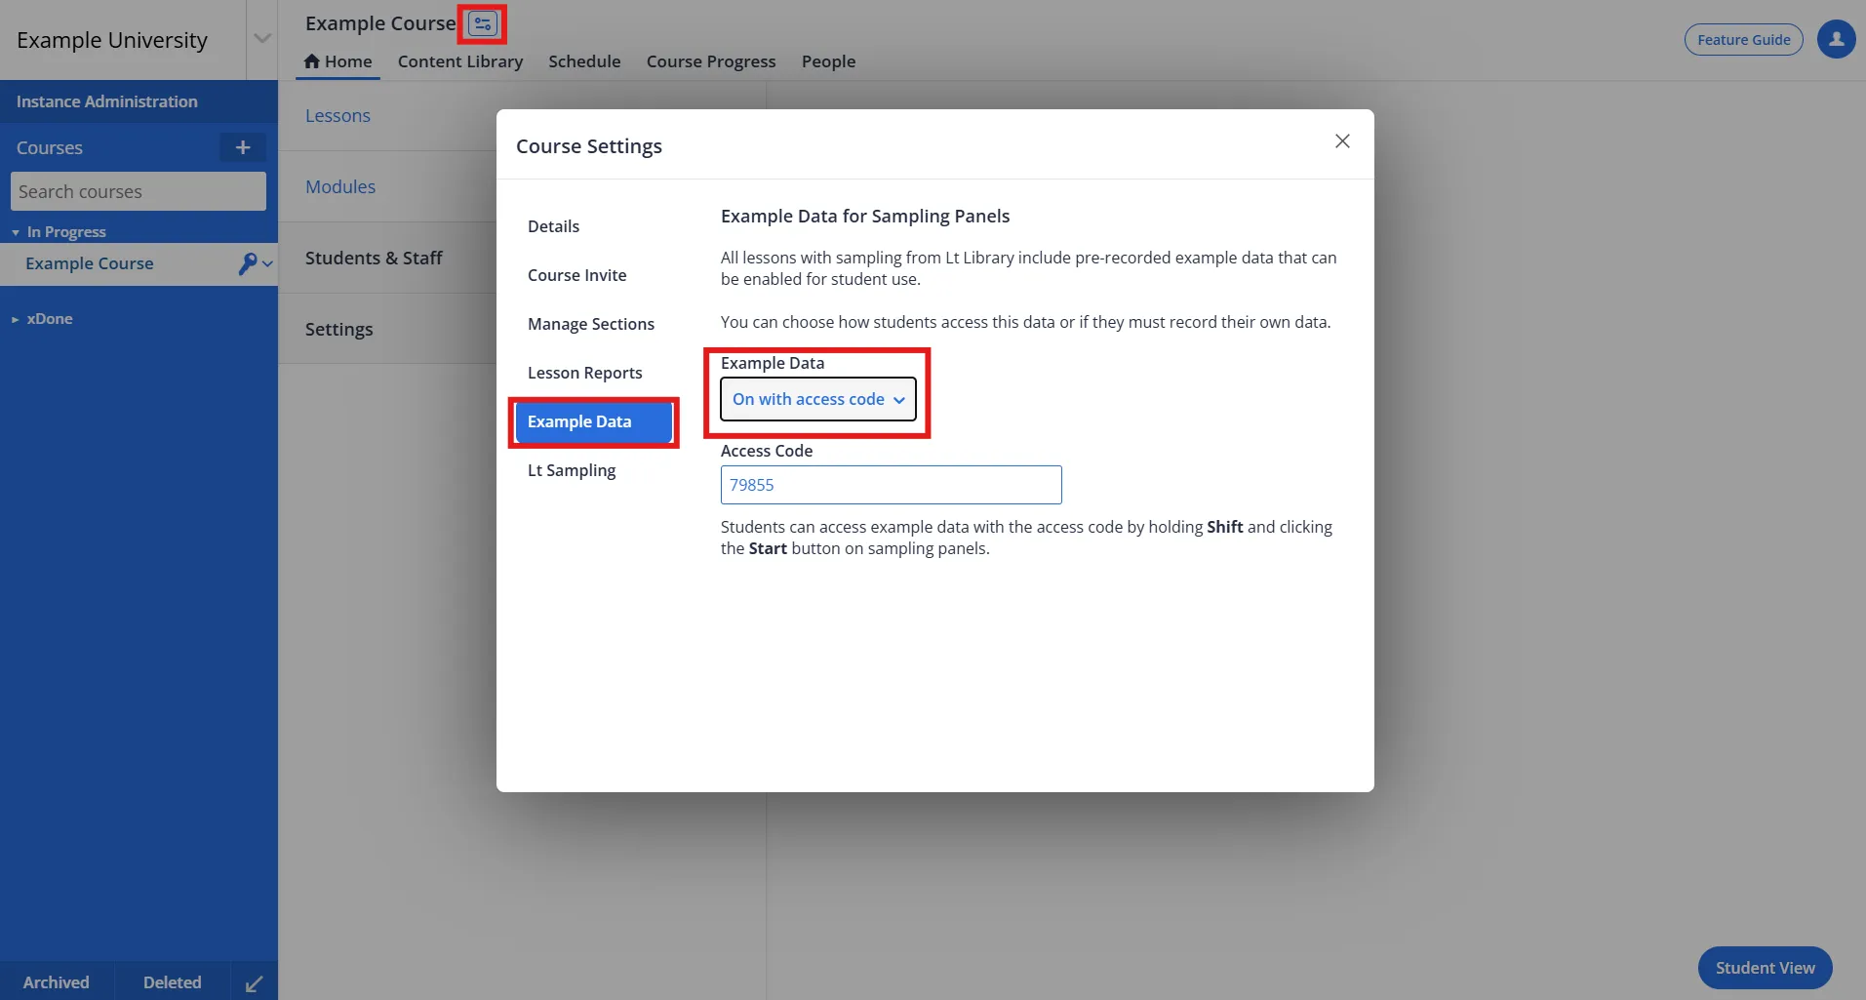Open Manage Sections in Course Settings

click(x=590, y=323)
